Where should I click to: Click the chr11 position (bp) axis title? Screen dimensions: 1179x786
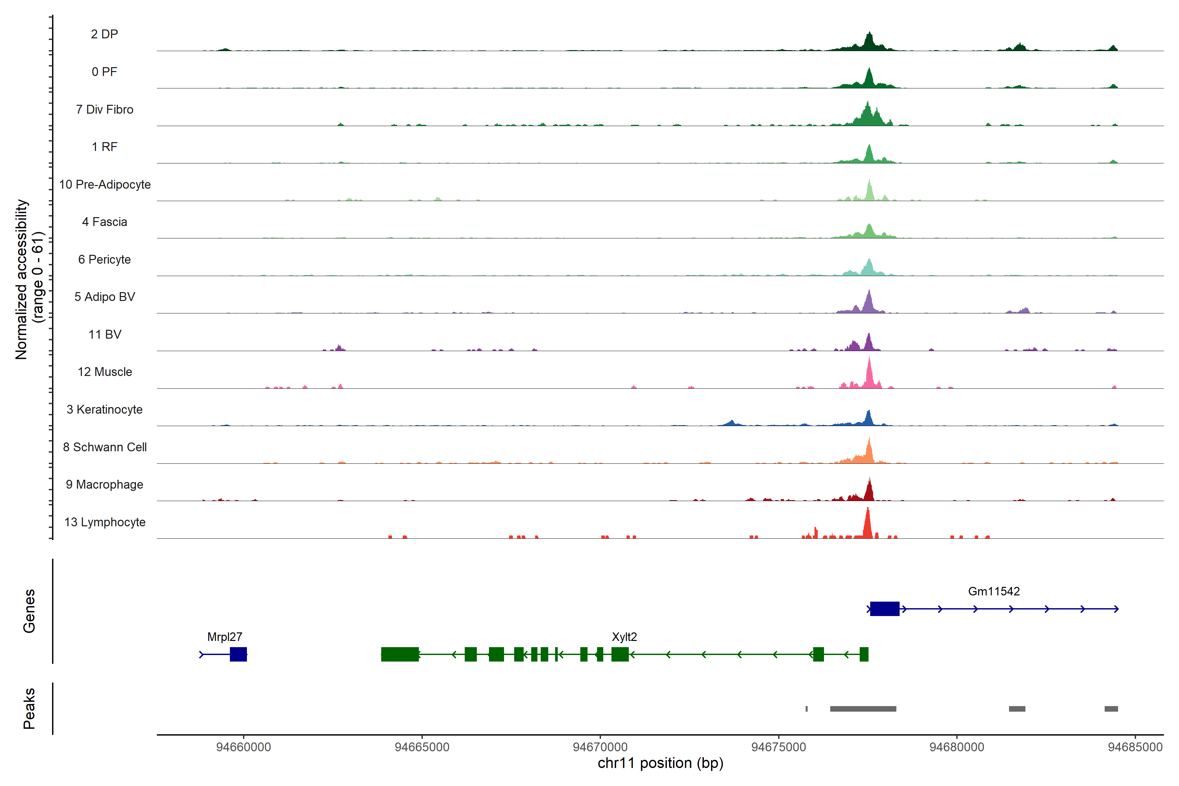click(660, 763)
